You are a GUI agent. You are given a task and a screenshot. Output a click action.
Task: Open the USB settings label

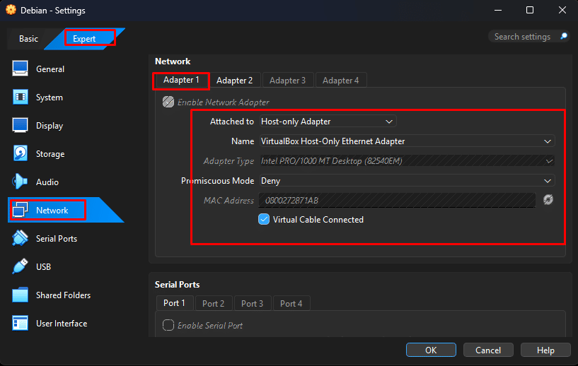(43, 266)
